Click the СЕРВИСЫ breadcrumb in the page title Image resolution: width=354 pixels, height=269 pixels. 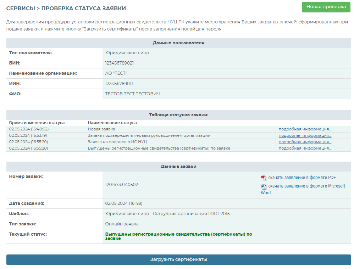click(21, 8)
